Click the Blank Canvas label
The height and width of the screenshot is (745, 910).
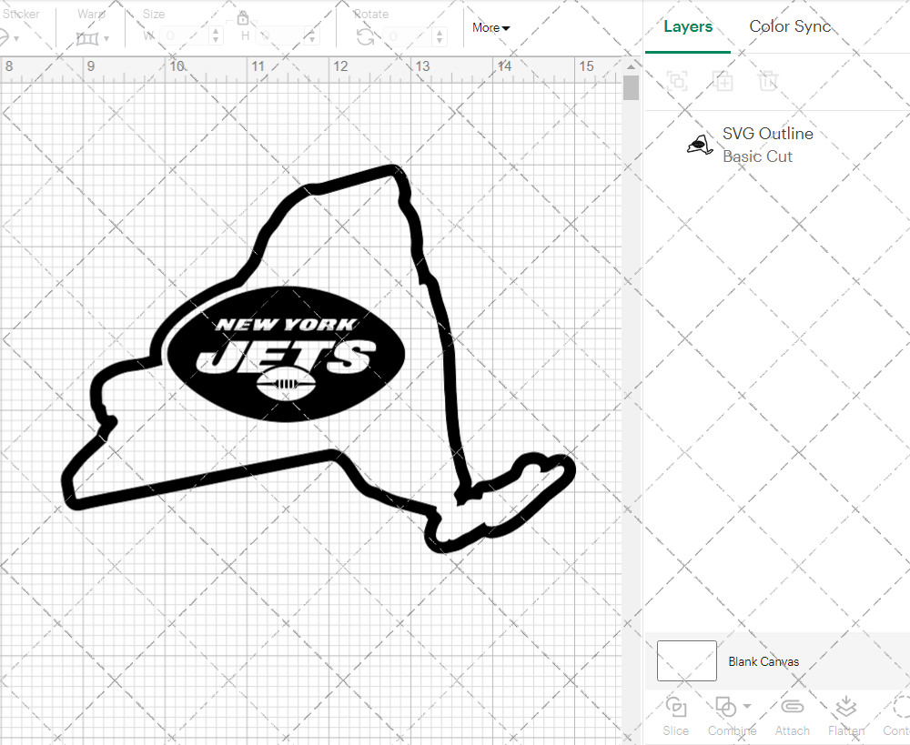point(763,661)
